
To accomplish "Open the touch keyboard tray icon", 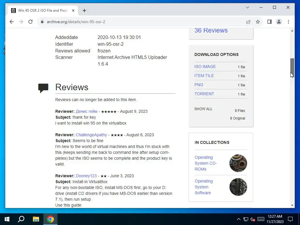I will (261, 219).
